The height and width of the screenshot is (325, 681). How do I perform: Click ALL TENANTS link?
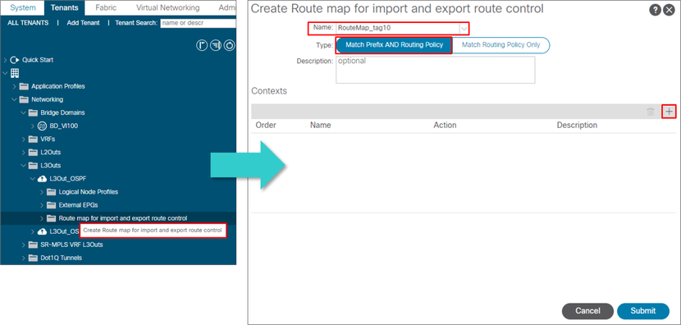click(28, 23)
